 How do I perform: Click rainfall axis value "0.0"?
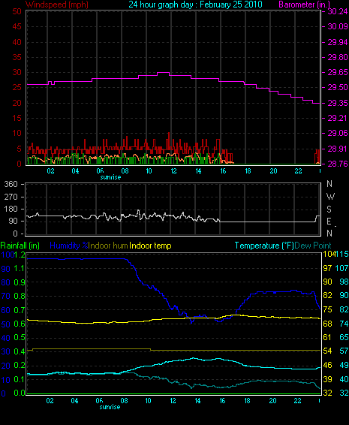[20, 393]
